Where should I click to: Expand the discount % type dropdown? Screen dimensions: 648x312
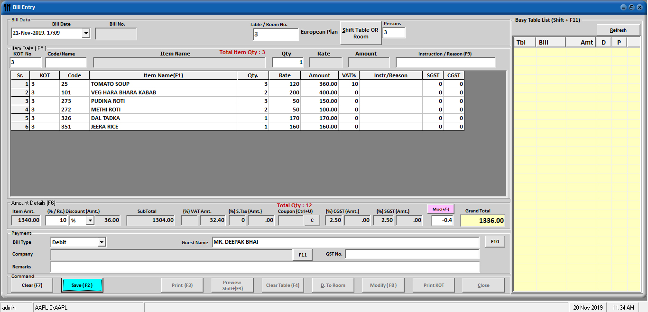(90, 220)
